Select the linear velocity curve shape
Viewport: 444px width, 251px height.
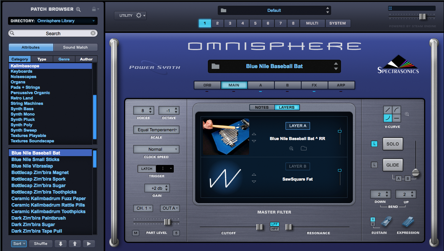[x=388, y=110]
